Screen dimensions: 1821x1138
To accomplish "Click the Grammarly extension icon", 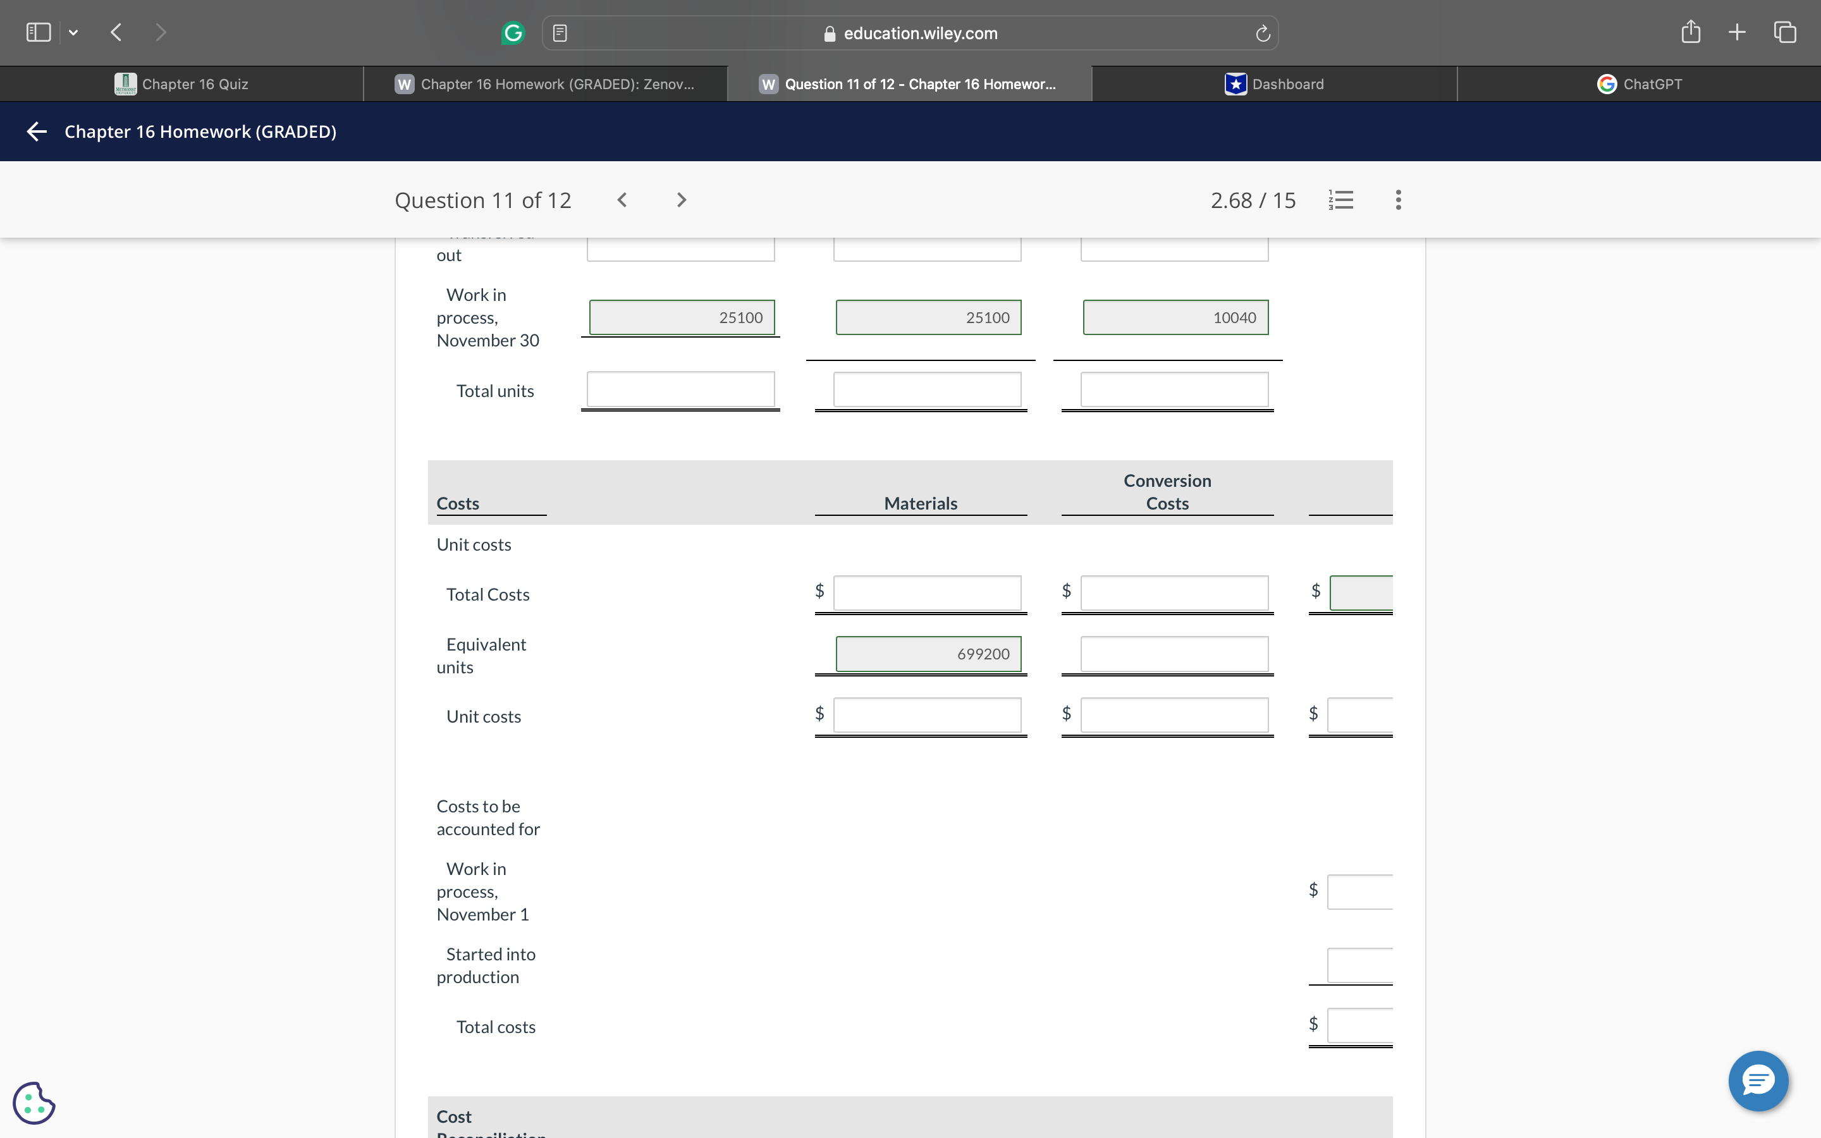I will pos(512,33).
